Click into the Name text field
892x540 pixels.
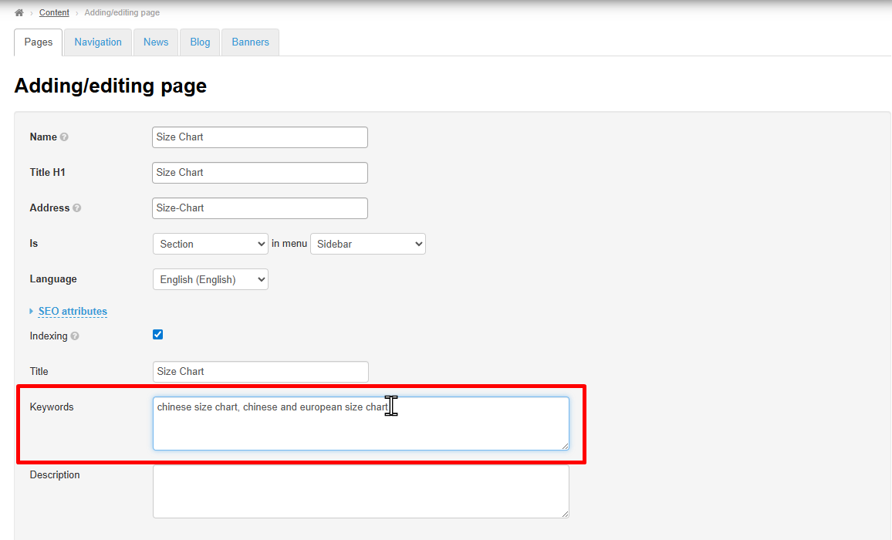pos(260,137)
